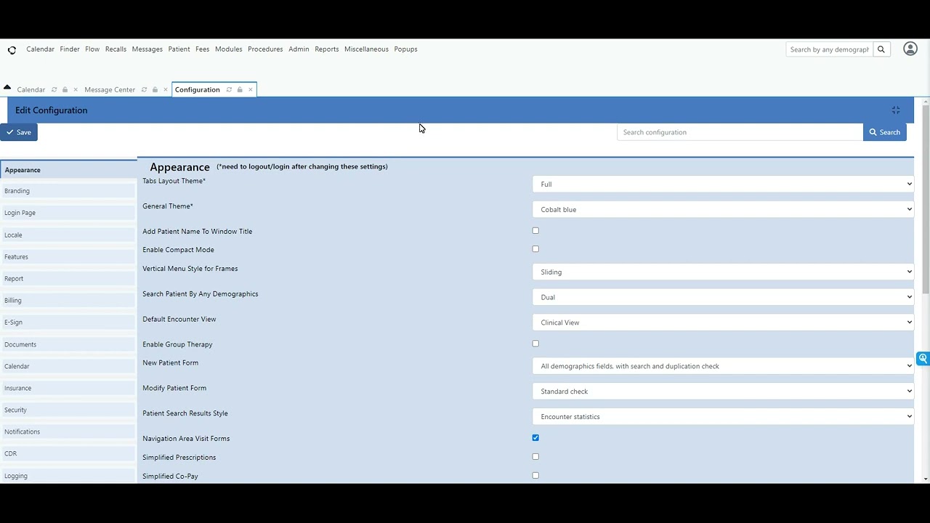Click the patient demographics search field
The height and width of the screenshot is (523, 930).
pyautogui.click(x=829, y=49)
